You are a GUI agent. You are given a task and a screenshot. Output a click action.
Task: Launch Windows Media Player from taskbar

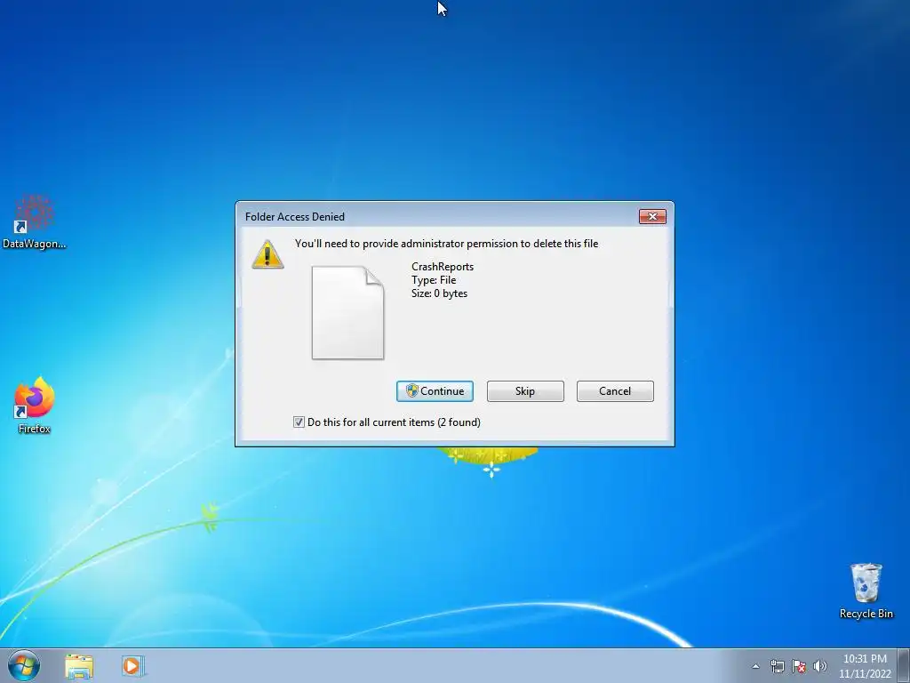pyautogui.click(x=132, y=666)
